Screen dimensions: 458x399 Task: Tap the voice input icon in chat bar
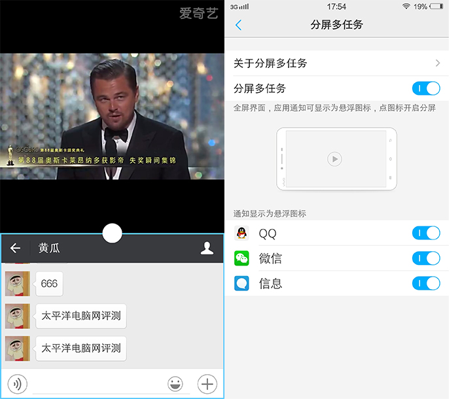pyautogui.click(x=17, y=384)
